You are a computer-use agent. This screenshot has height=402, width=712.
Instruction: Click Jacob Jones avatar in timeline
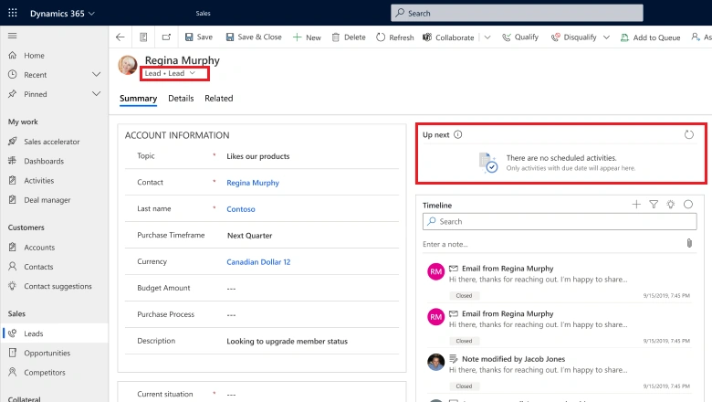tap(436, 362)
